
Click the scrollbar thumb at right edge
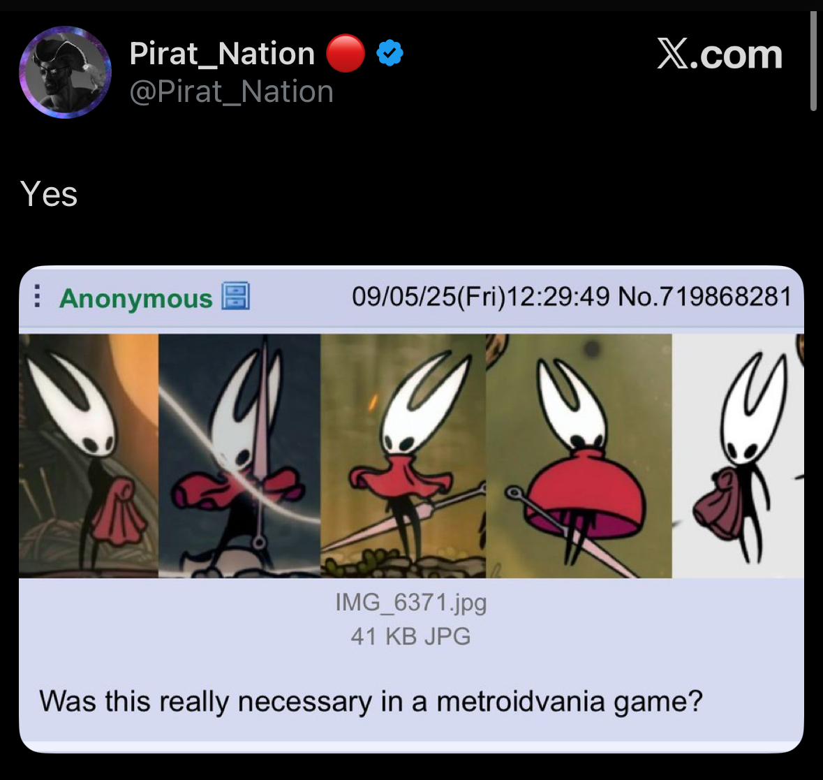click(813, 61)
